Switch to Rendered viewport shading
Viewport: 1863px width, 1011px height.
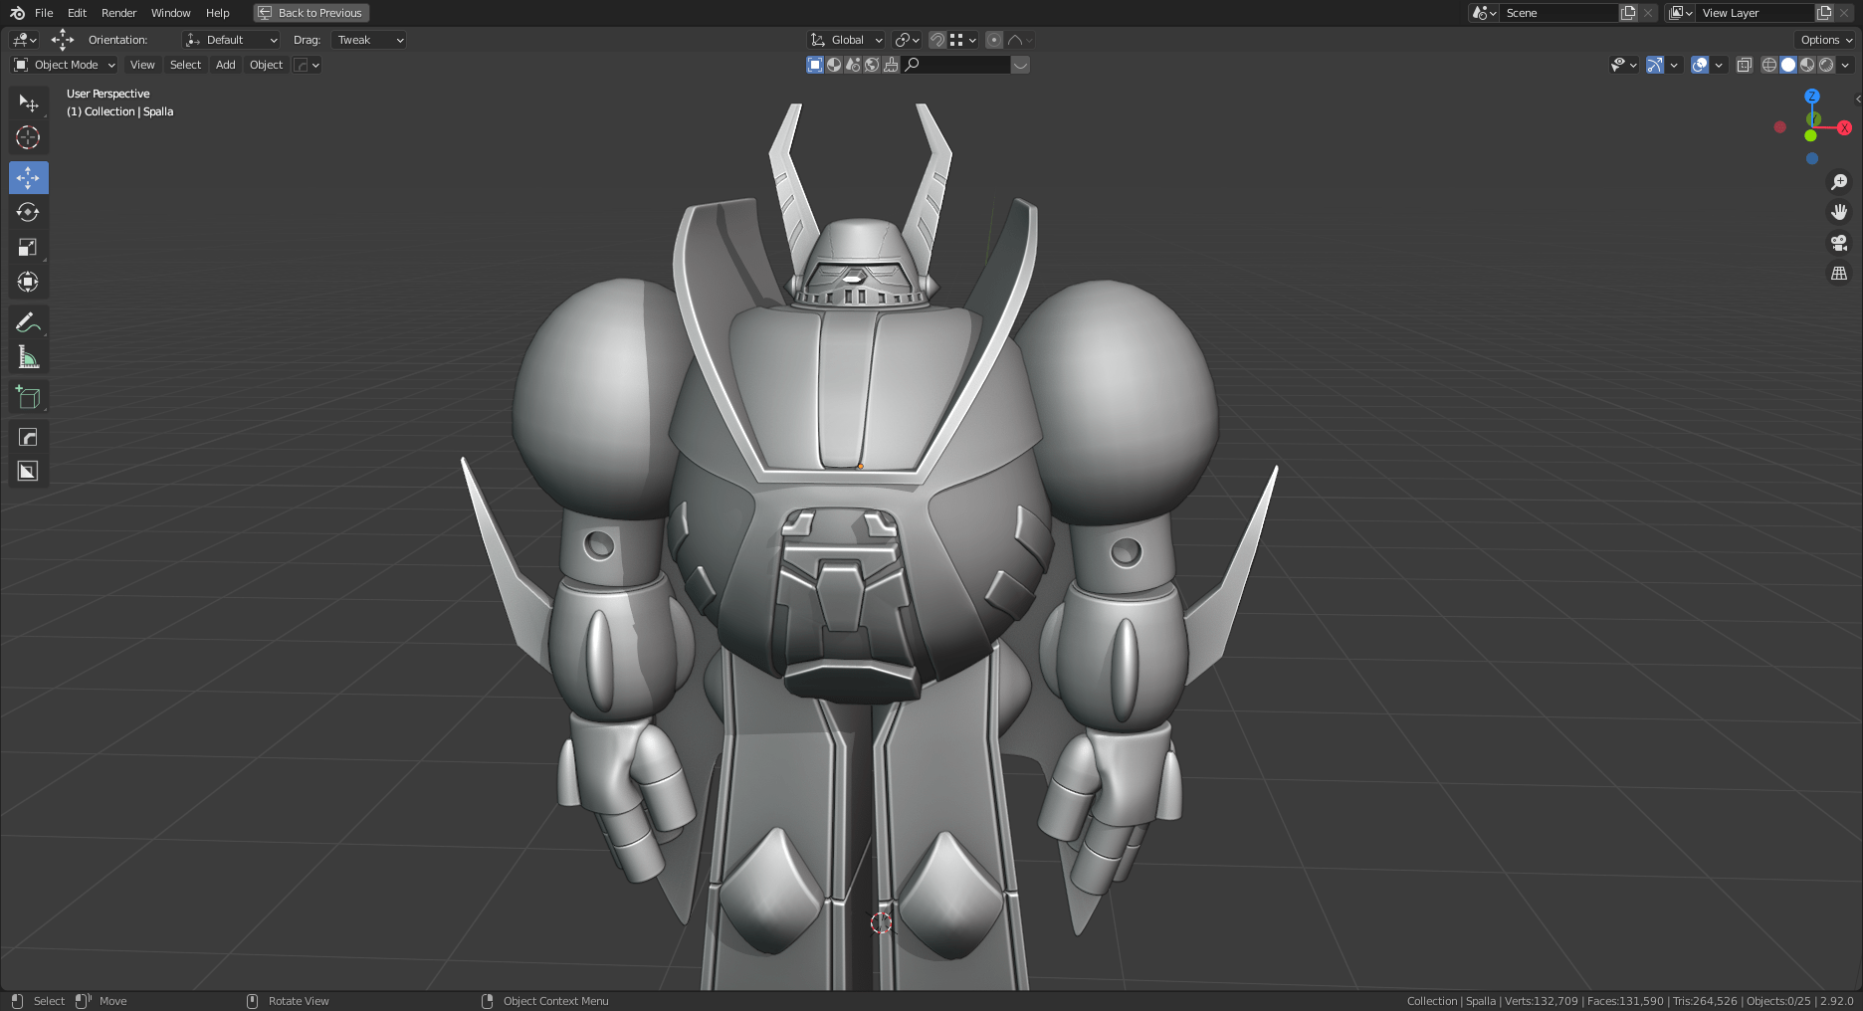point(1826,65)
